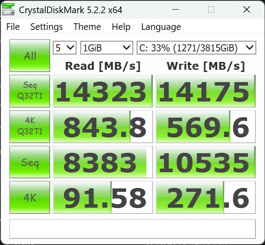Click the Write [MB/s] column header
Viewport: 265px width, 245px height.
point(206,66)
